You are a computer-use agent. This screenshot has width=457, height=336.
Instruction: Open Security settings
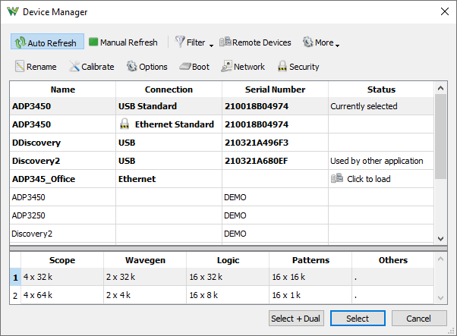pos(298,67)
